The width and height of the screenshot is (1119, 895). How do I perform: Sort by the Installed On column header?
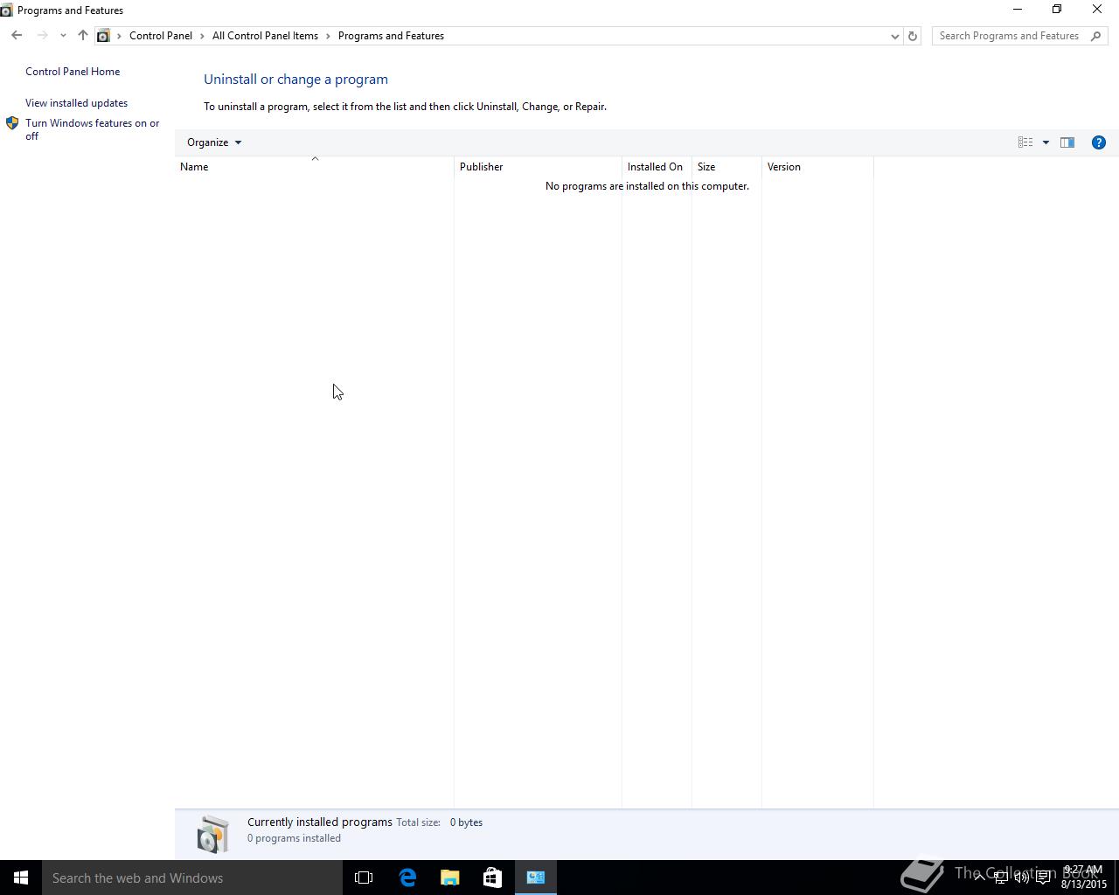(x=657, y=167)
